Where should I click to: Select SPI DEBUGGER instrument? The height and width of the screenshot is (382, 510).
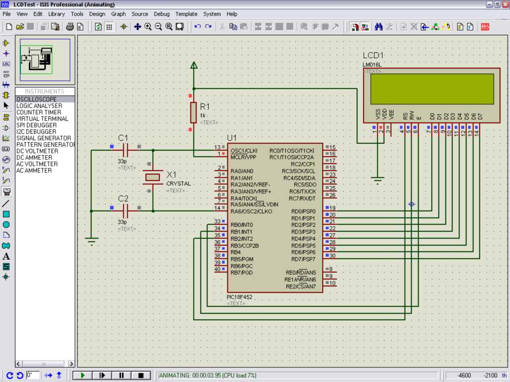coord(45,125)
